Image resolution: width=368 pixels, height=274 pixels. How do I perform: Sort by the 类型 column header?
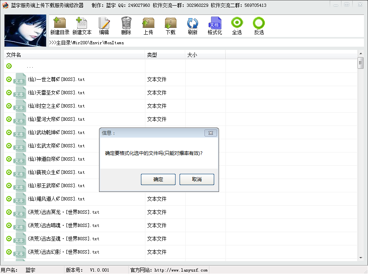coord(165,55)
